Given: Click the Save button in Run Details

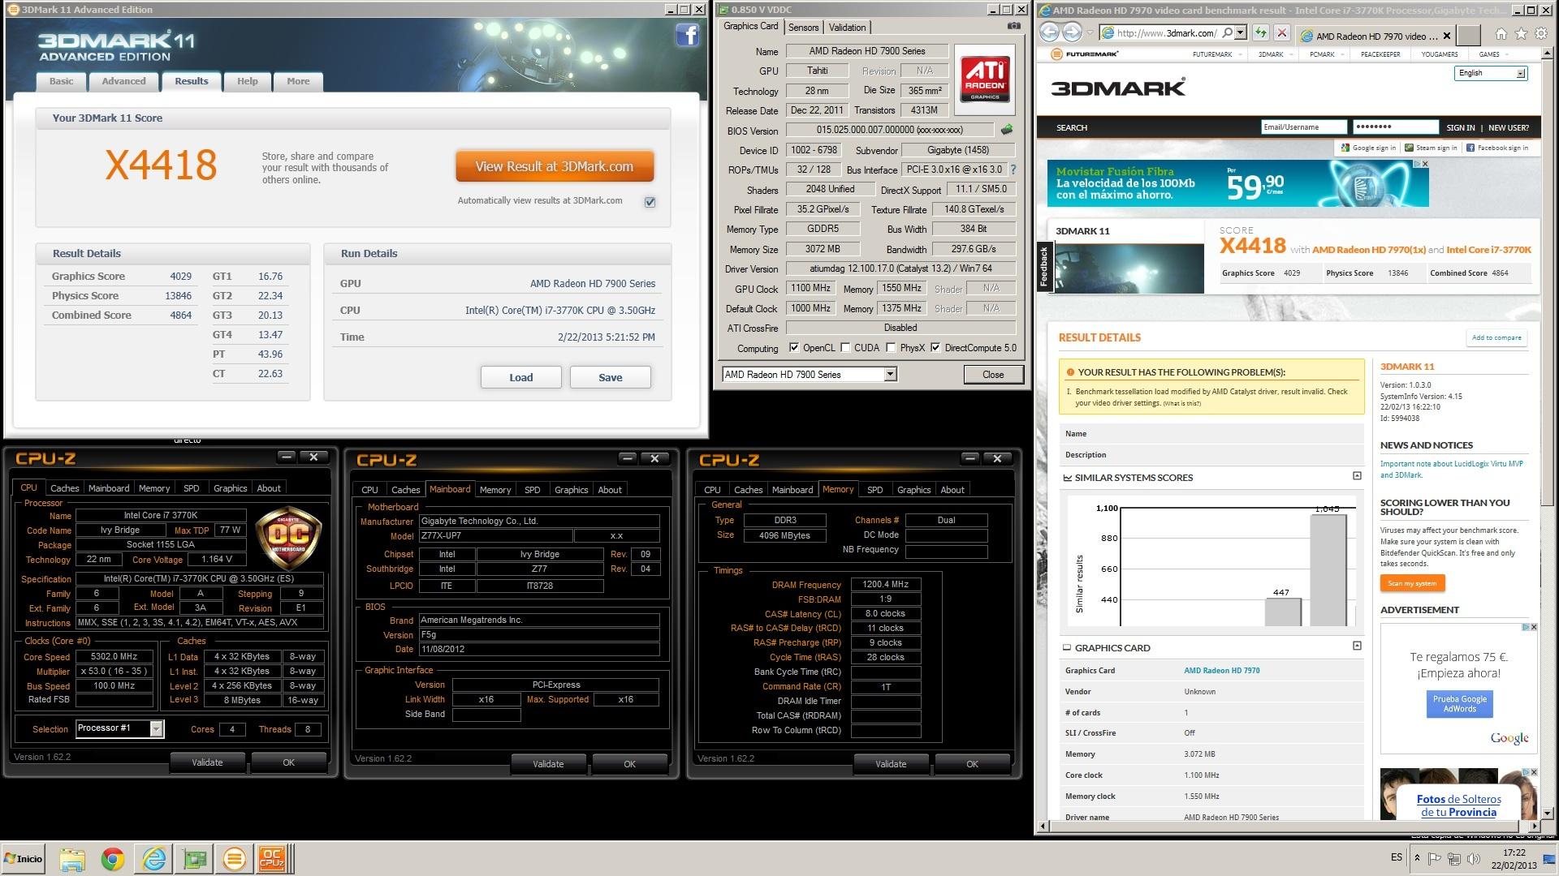Looking at the screenshot, I should coord(610,377).
